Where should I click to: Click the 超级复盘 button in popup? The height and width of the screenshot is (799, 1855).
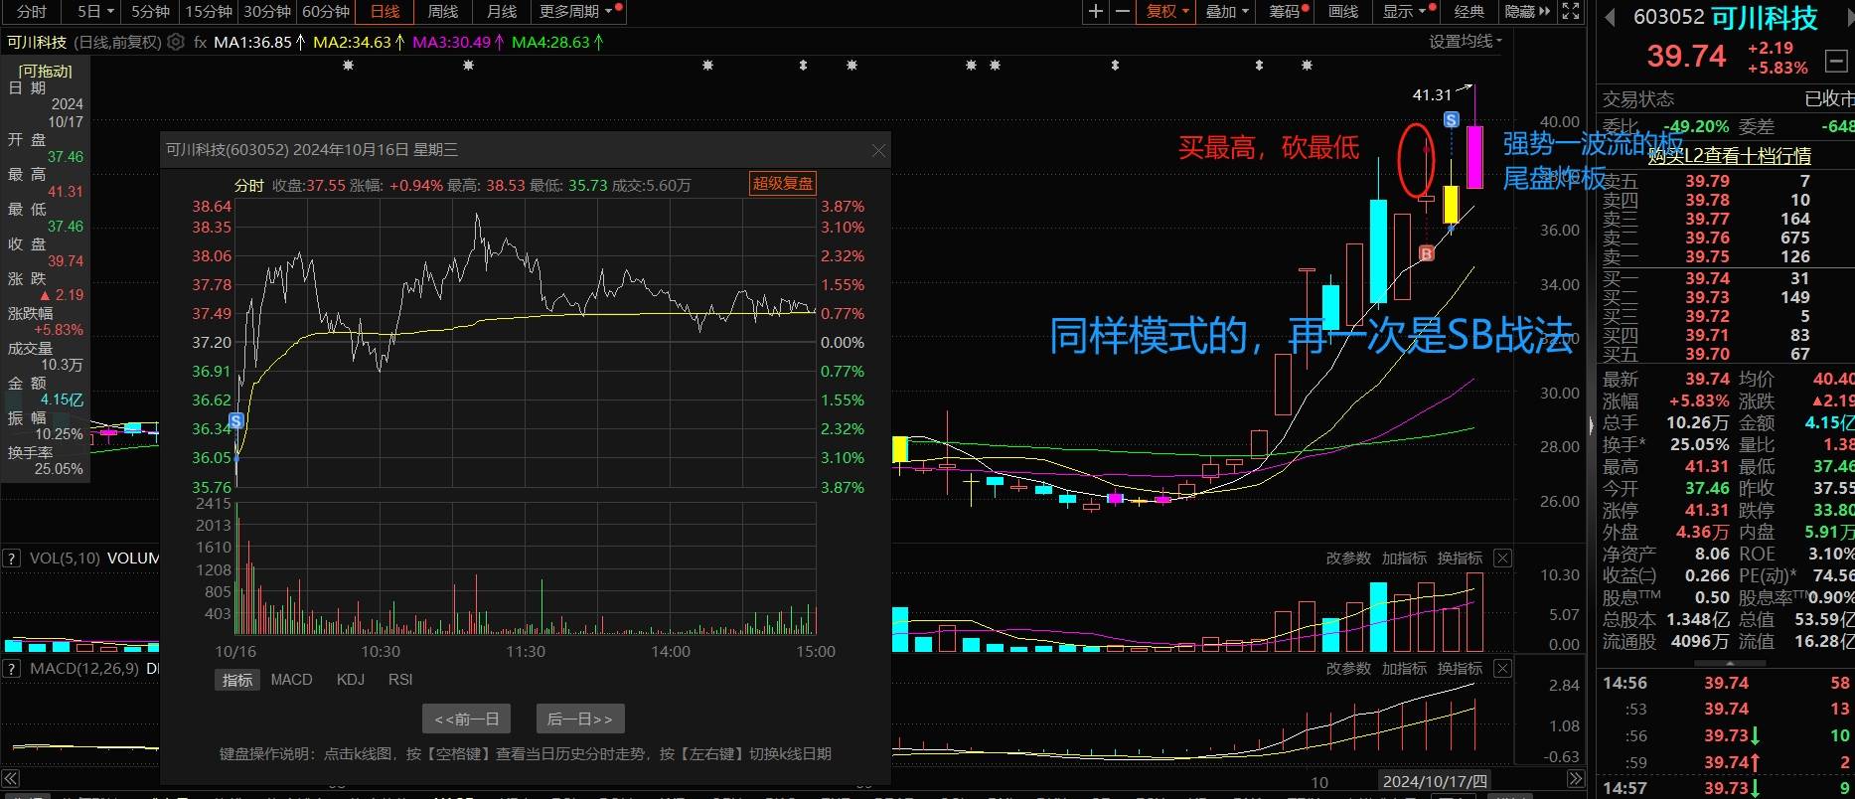[782, 184]
